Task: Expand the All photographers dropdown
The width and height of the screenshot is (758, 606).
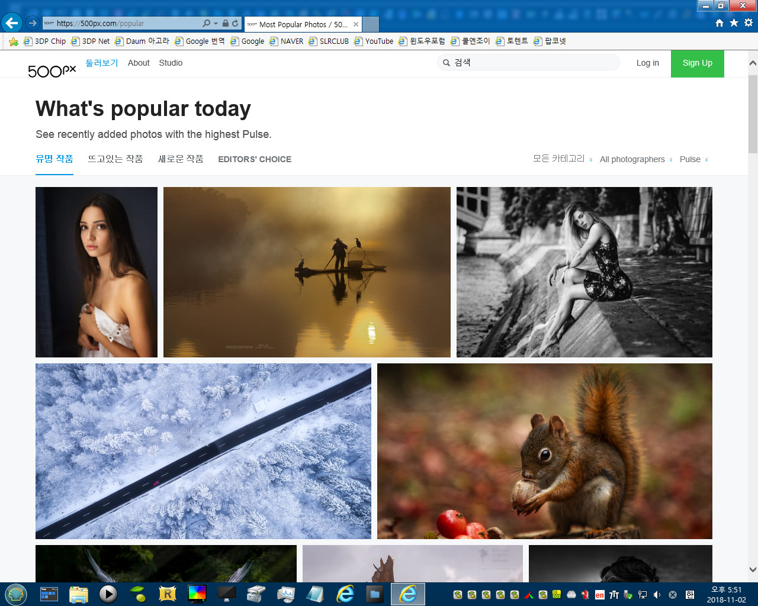Action: click(x=637, y=159)
